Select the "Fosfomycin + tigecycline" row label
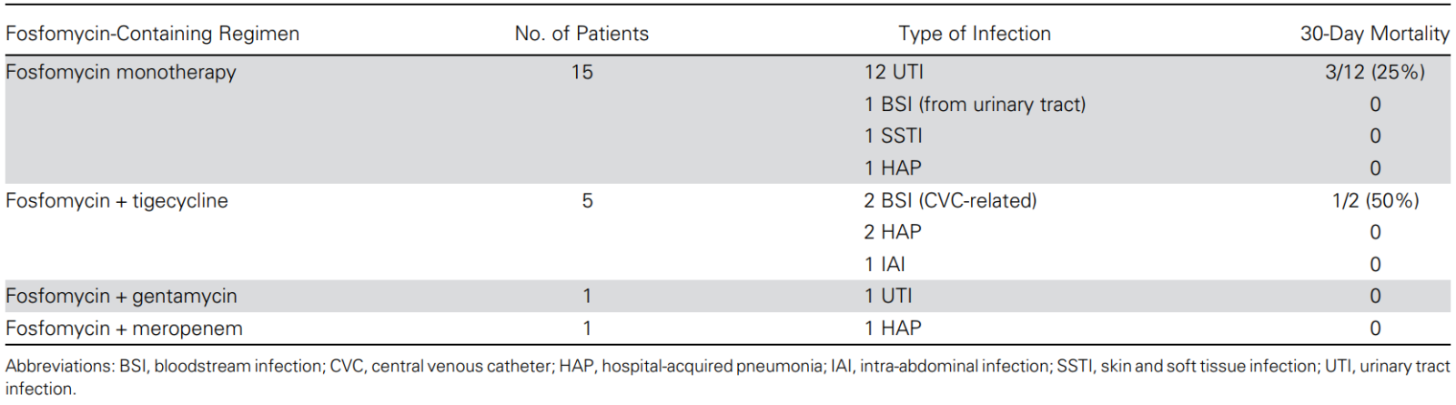Viewport: 1456px width, 405px height. click(x=116, y=201)
